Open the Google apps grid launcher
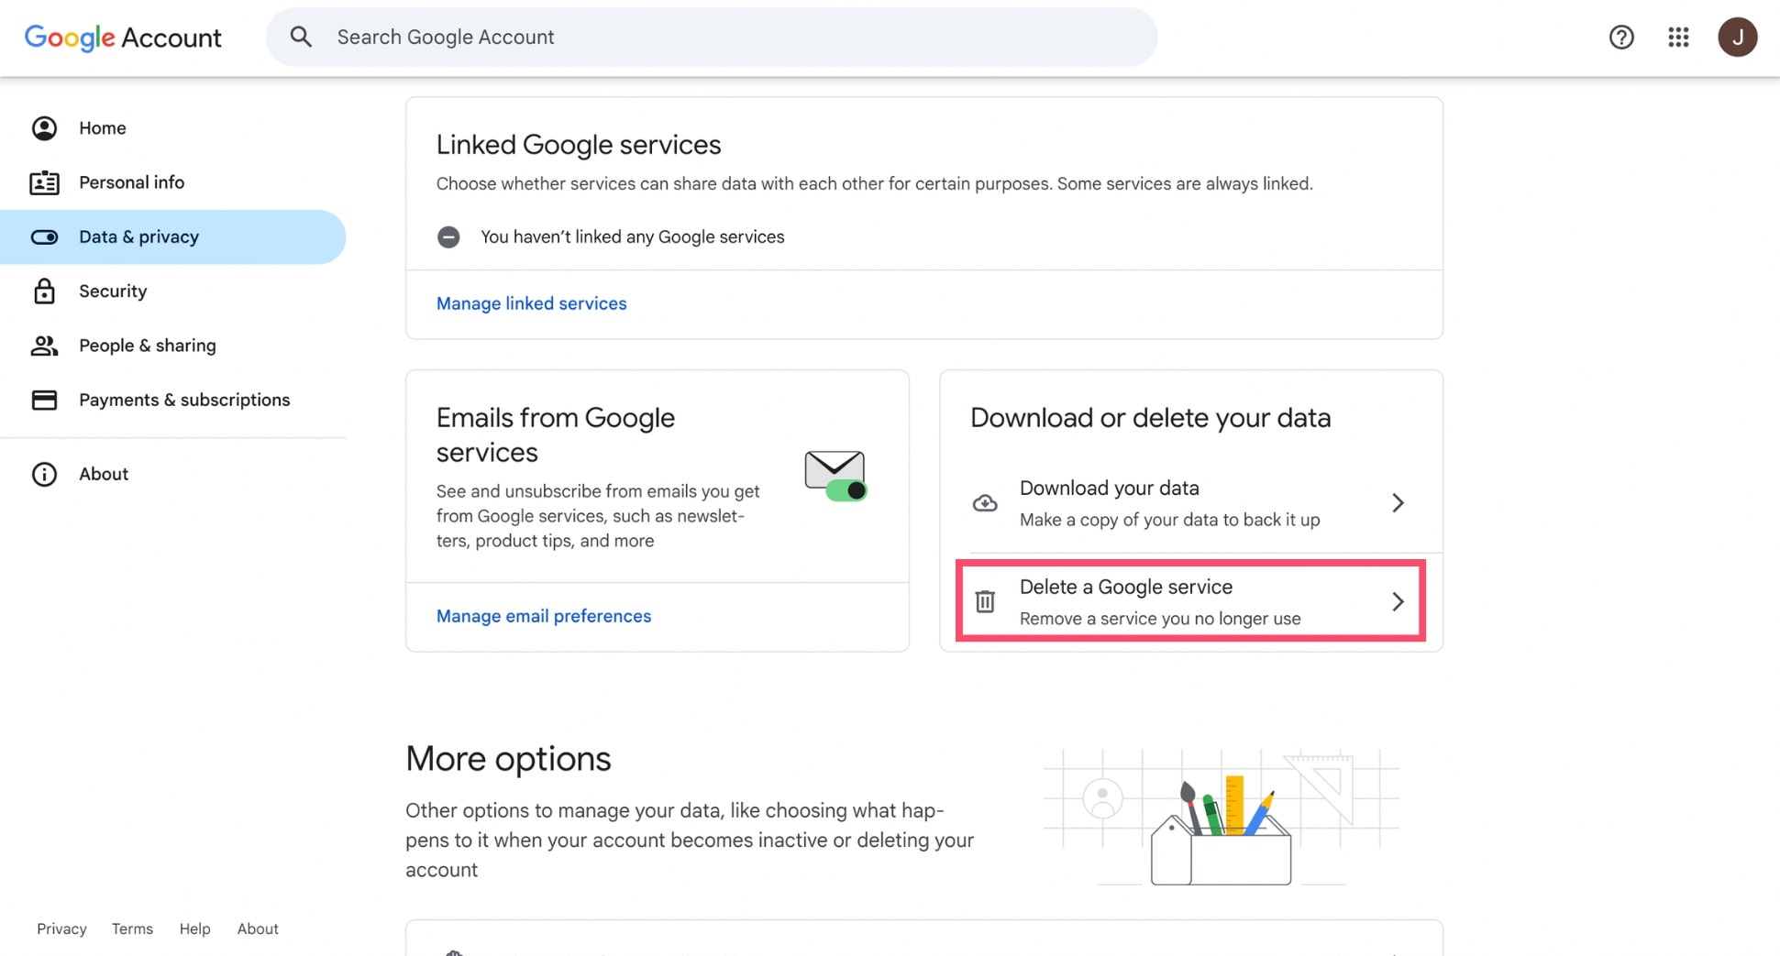Image resolution: width=1780 pixels, height=956 pixels. pyautogui.click(x=1678, y=37)
